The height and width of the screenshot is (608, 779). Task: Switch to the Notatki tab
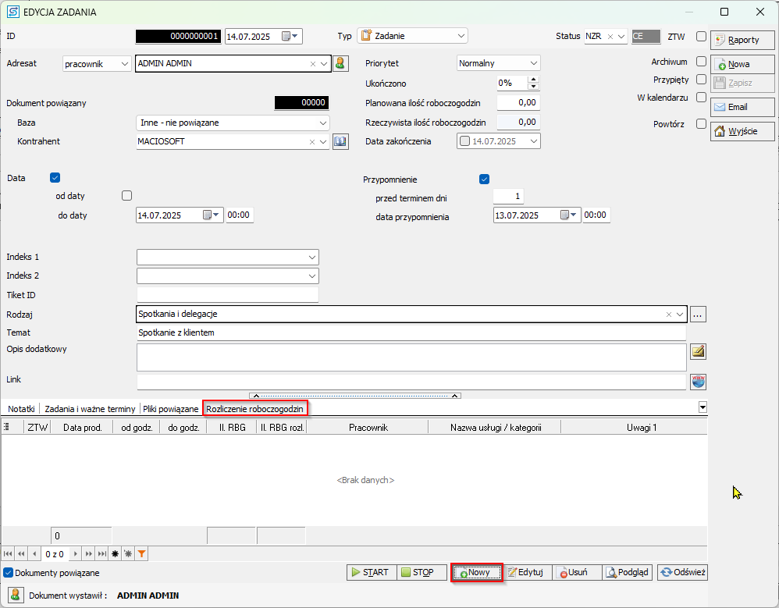[x=21, y=408]
